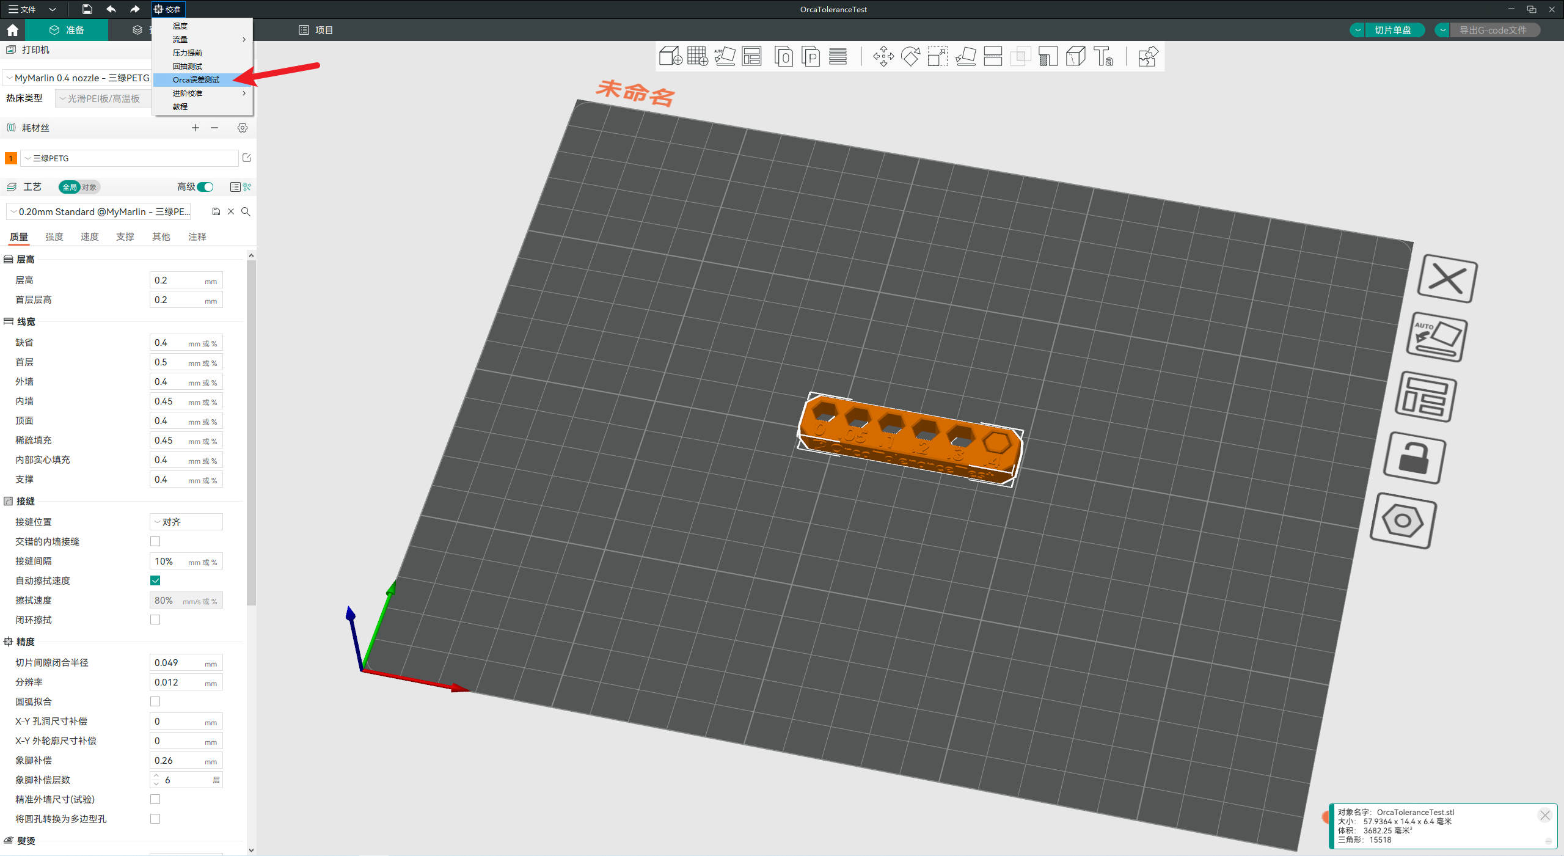Select the Text shape tool
The height and width of the screenshot is (856, 1564).
click(1103, 56)
